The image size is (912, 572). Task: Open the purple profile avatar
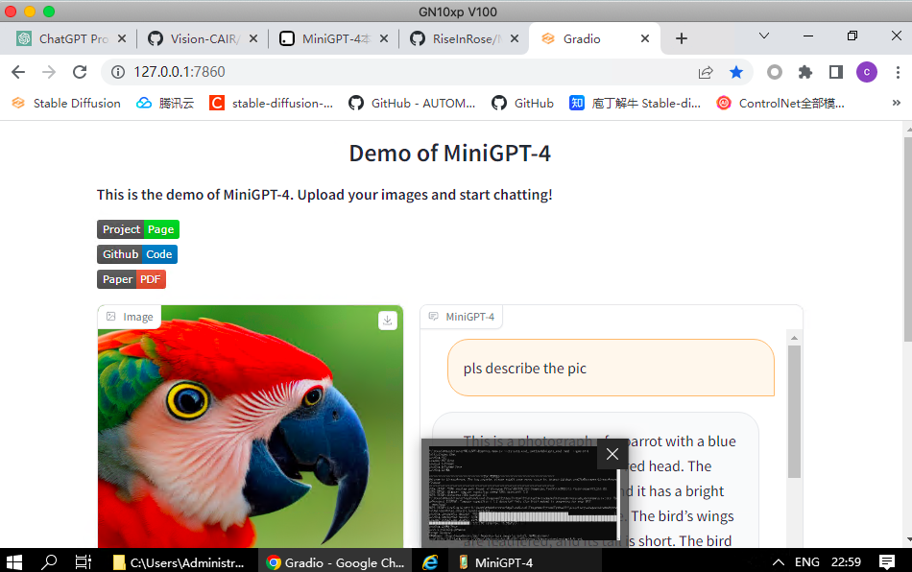[x=867, y=72]
